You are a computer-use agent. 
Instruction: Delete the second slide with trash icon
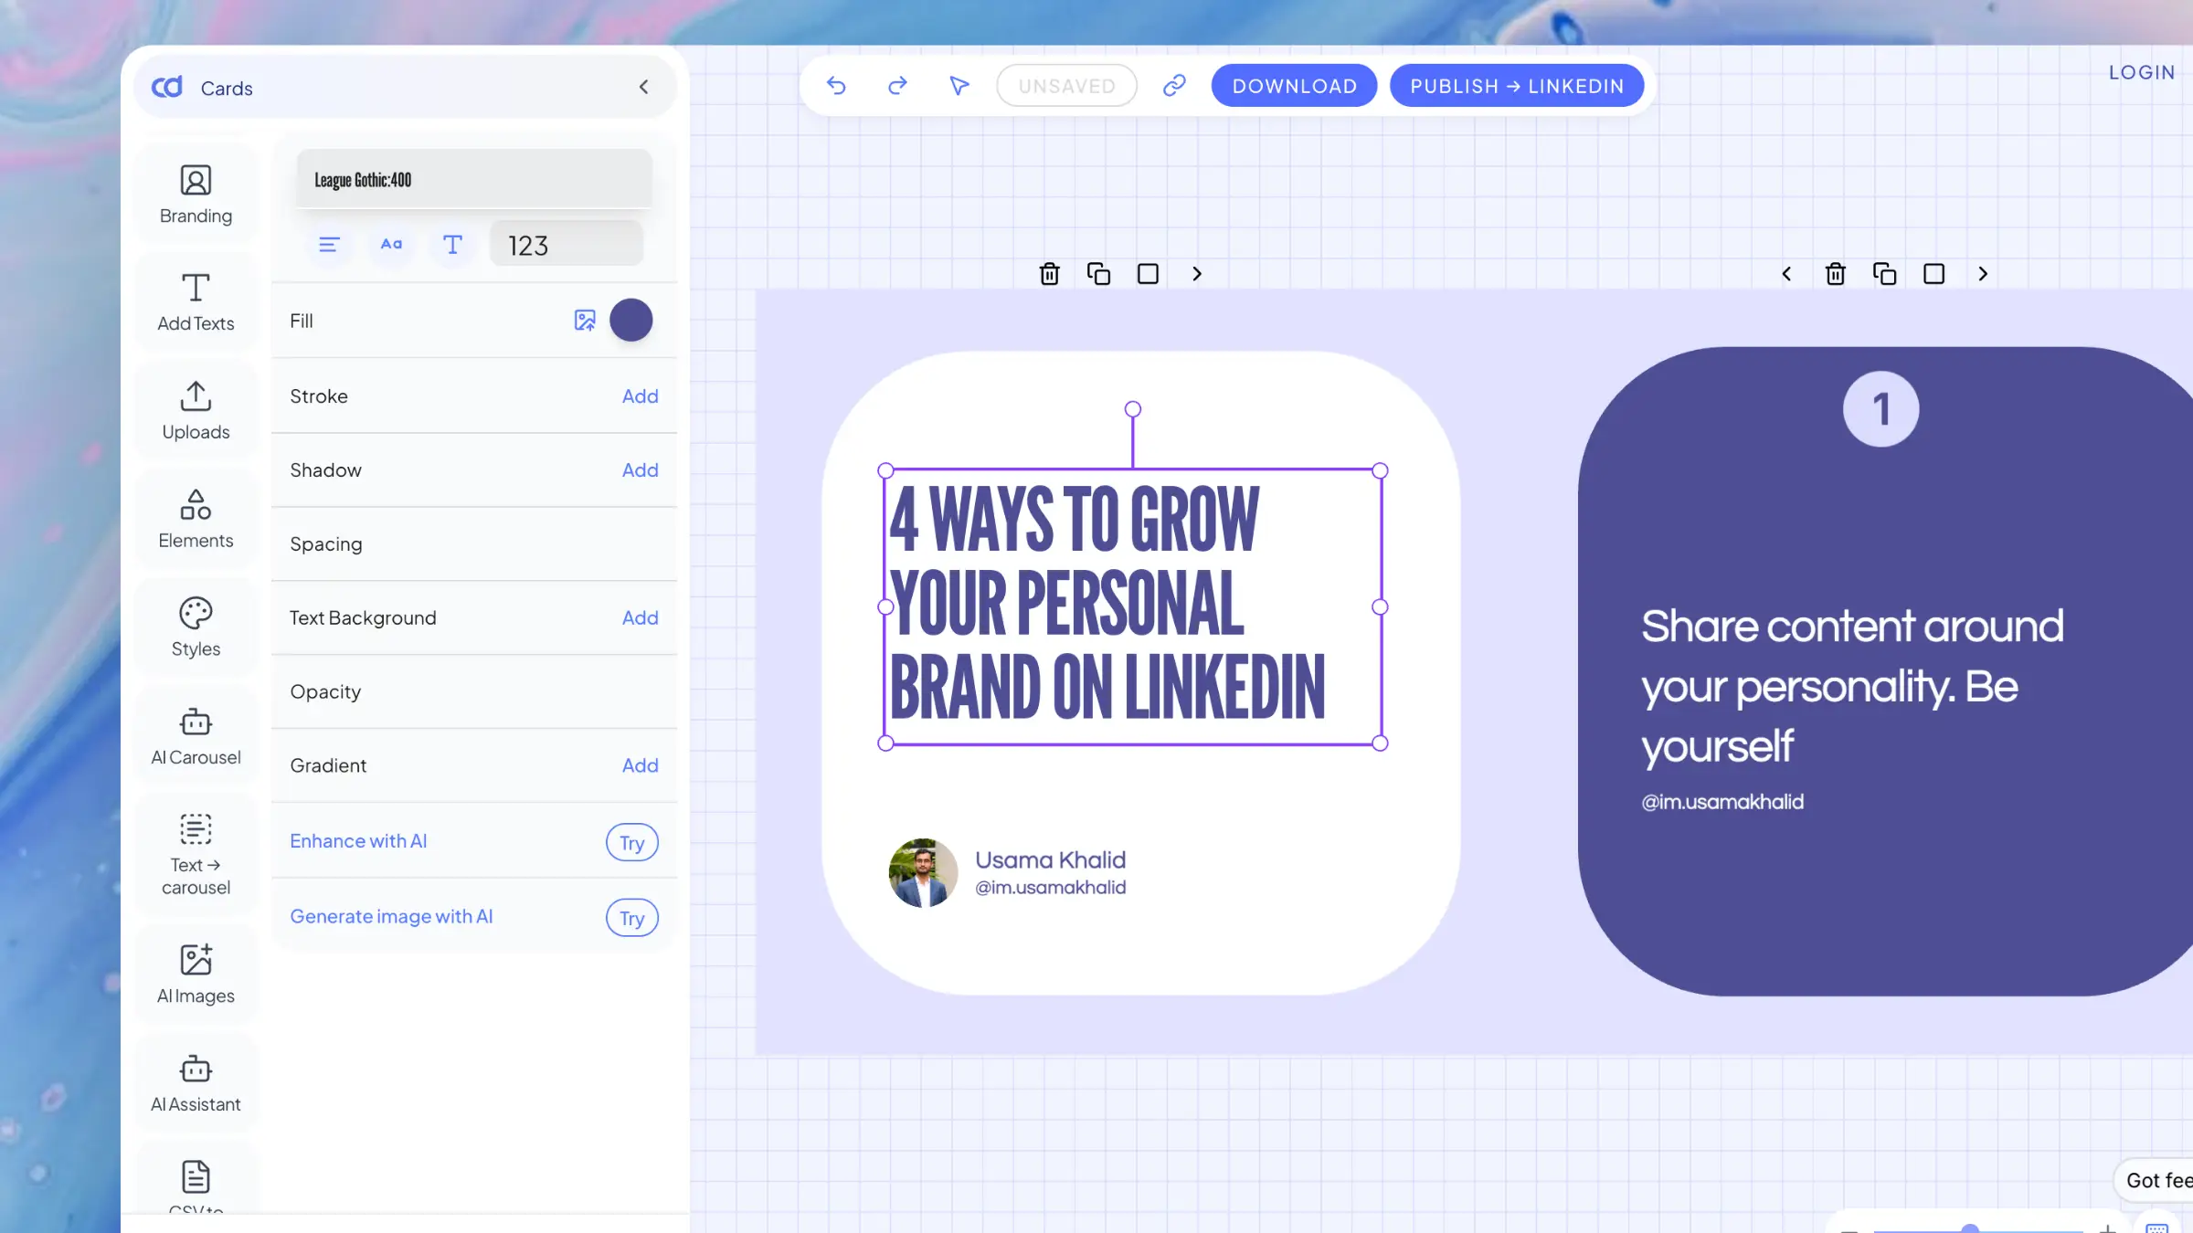1836,274
